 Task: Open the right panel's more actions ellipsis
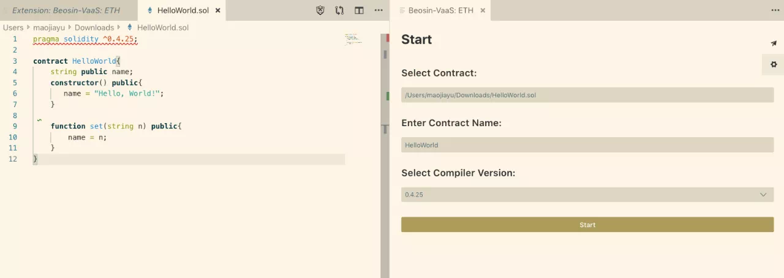click(775, 10)
